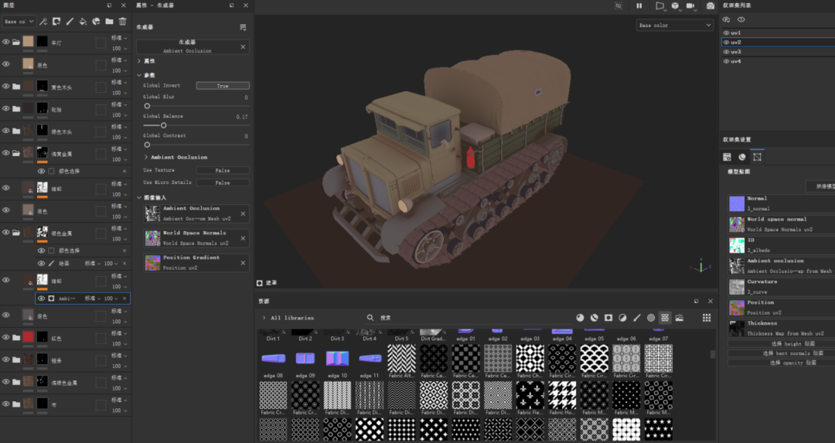Filter assets by smart masks icon
Image resolution: width=835 pixels, height=443 pixels.
(608, 318)
